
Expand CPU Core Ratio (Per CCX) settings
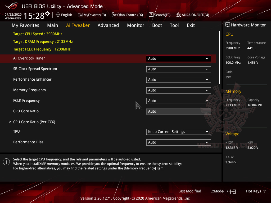(34, 122)
